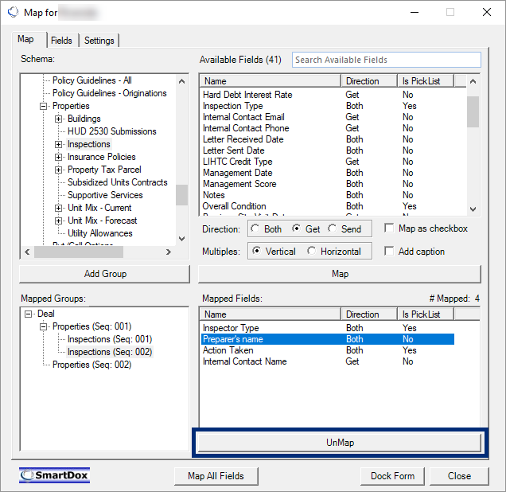
Task: Select Utility Allowances schema item
Action: (99, 233)
